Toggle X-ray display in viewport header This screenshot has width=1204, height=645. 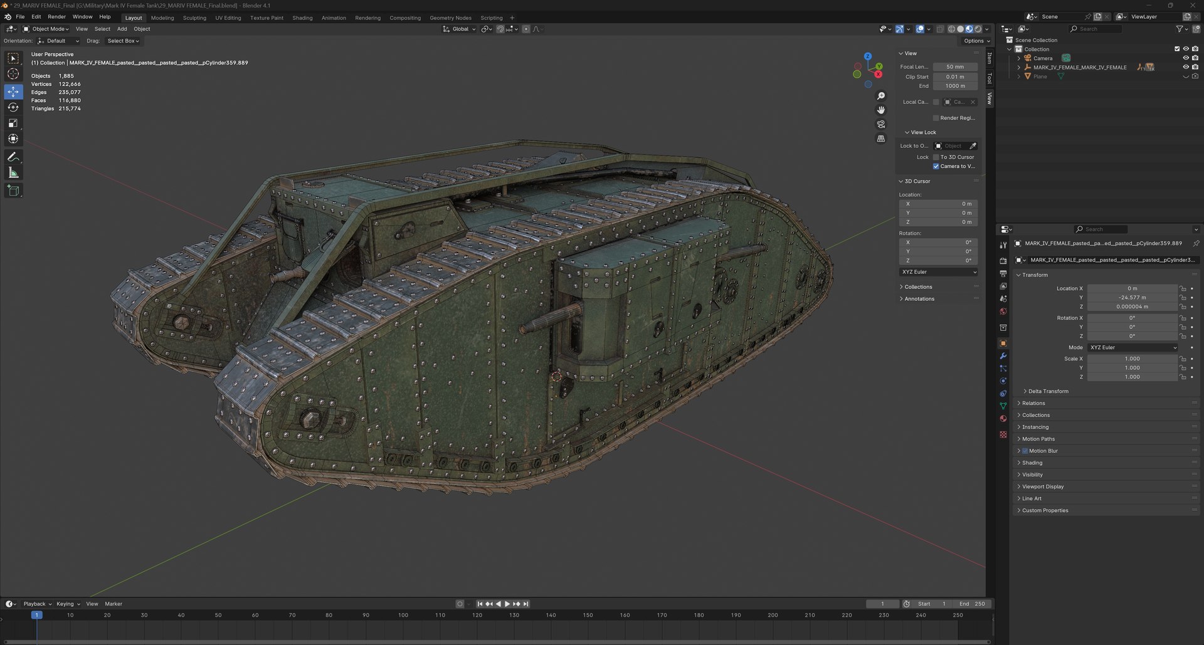(939, 29)
